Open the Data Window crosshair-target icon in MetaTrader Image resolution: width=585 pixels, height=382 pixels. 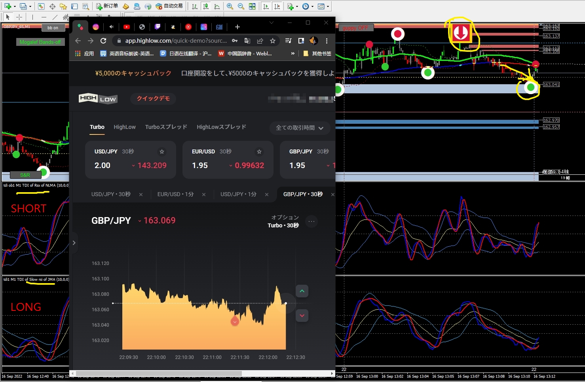click(x=52, y=6)
